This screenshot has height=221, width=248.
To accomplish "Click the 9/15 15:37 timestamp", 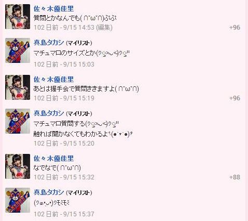I will point(79,214).
